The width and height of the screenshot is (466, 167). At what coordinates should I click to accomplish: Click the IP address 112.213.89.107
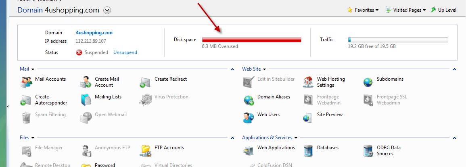tap(91, 41)
